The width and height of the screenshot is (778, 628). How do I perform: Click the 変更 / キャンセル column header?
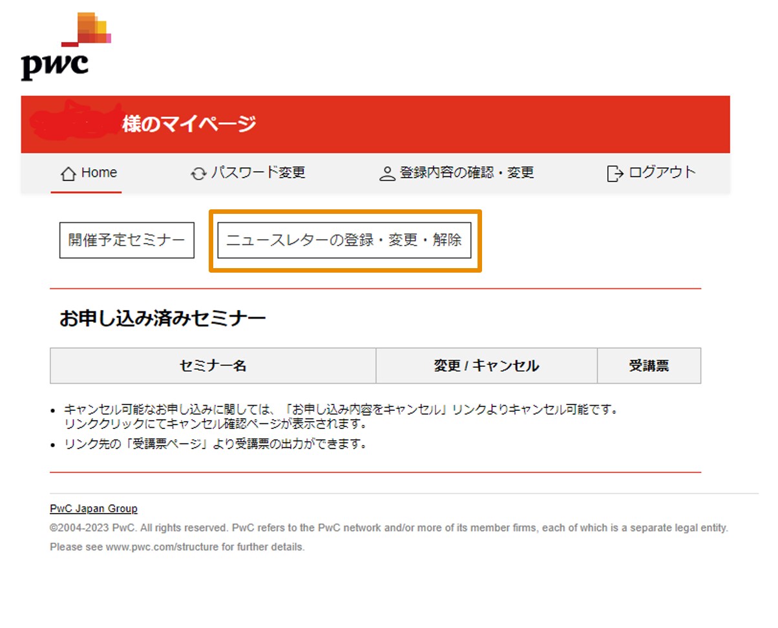pyautogui.click(x=486, y=366)
